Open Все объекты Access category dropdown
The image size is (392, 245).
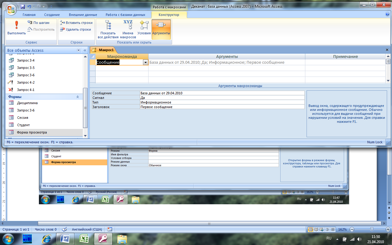pos(78,50)
